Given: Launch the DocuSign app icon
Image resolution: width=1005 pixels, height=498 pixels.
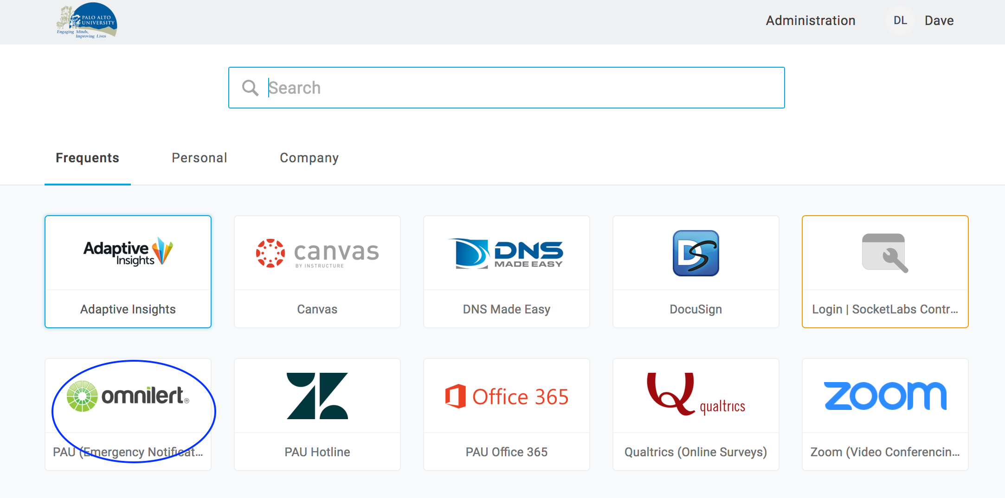Looking at the screenshot, I should tap(696, 253).
